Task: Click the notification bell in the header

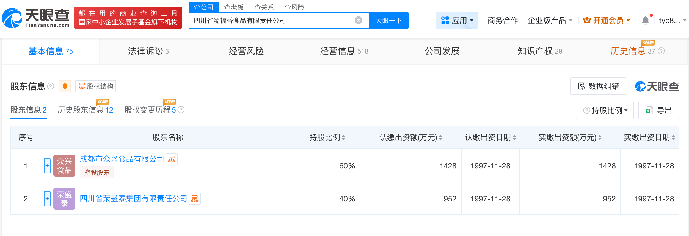Action: click(645, 20)
